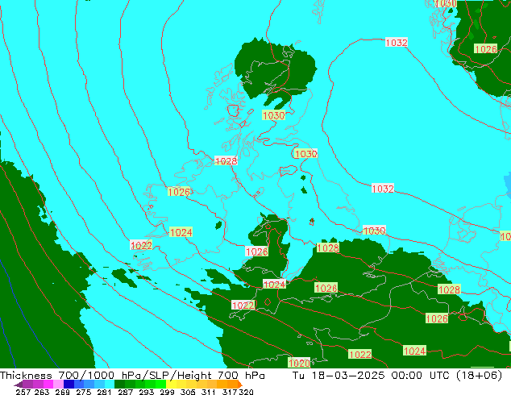Click the '320' legend value
Image resolution: width=511 pixels, height=395 pixels.
point(246,392)
